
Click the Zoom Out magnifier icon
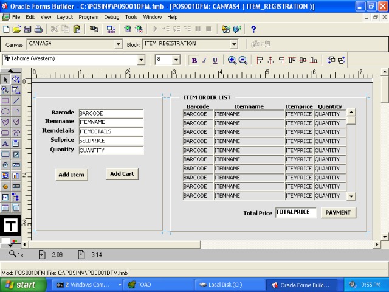click(x=243, y=60)
